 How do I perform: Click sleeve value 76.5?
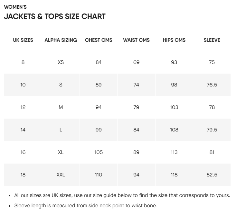pyautogui.click(x=212, y=85)
